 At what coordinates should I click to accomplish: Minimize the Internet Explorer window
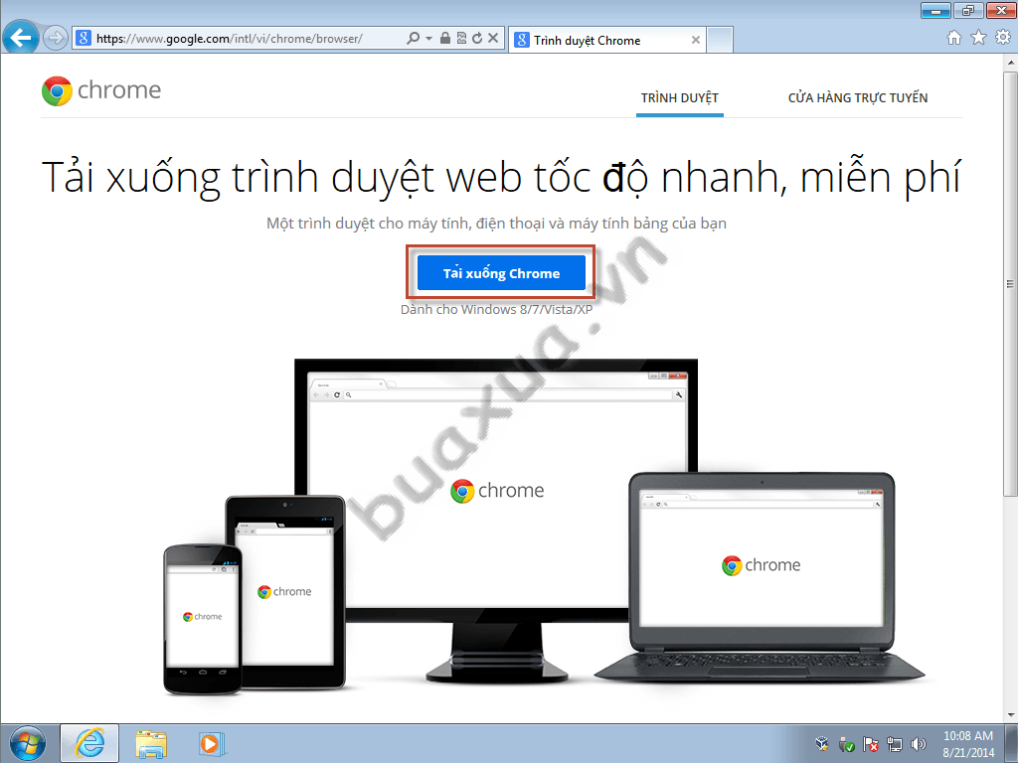click(x=935, y=10)
